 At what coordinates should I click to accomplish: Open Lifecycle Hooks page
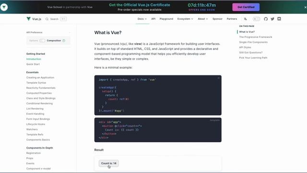coord(35,124)
